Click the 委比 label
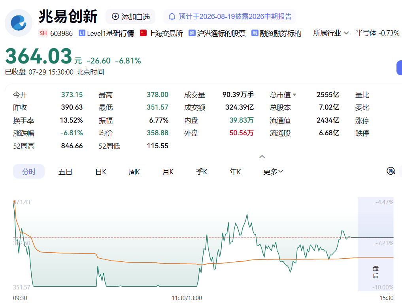The image size is (402, 304). 362,107
